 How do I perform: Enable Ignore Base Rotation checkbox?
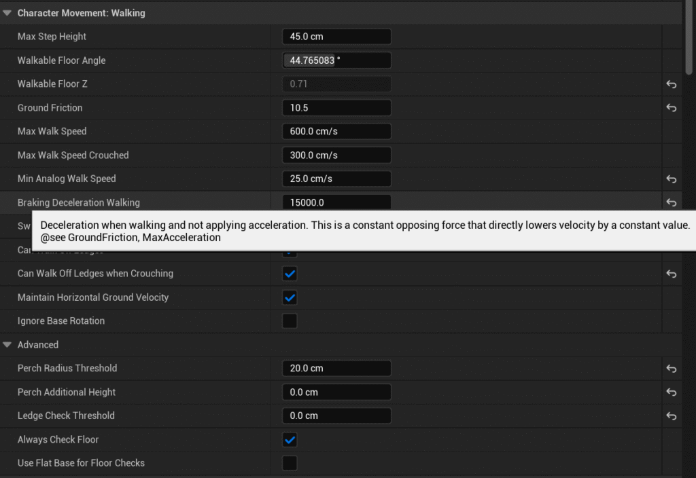click(x=290, y=321)
